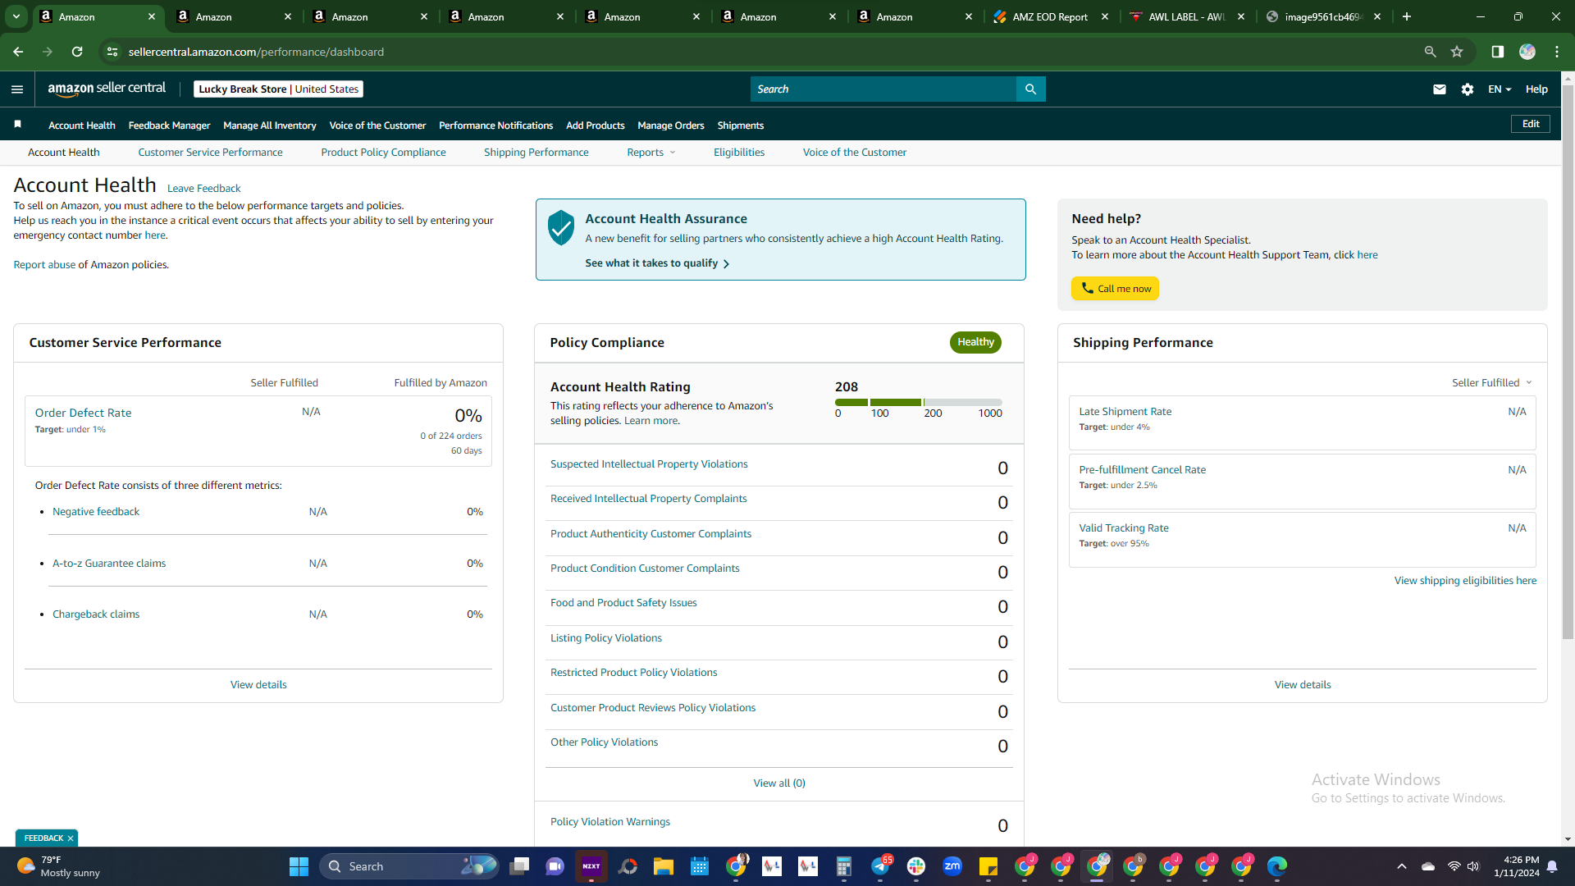The width and height of the screenshot is (1575, 886).
Task: Click View all (0) link
Action: coord(779,783)
